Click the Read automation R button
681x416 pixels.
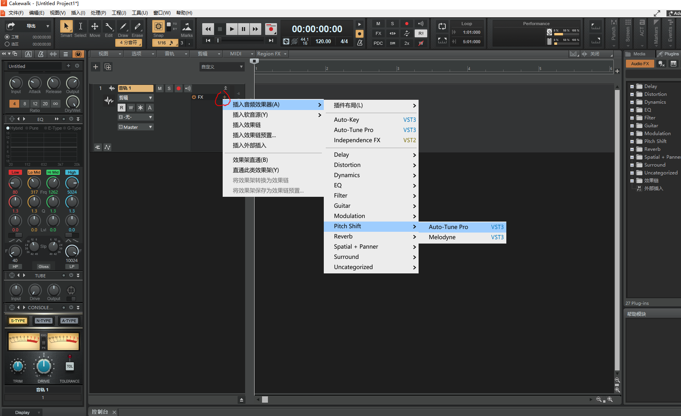pos(122,108)
